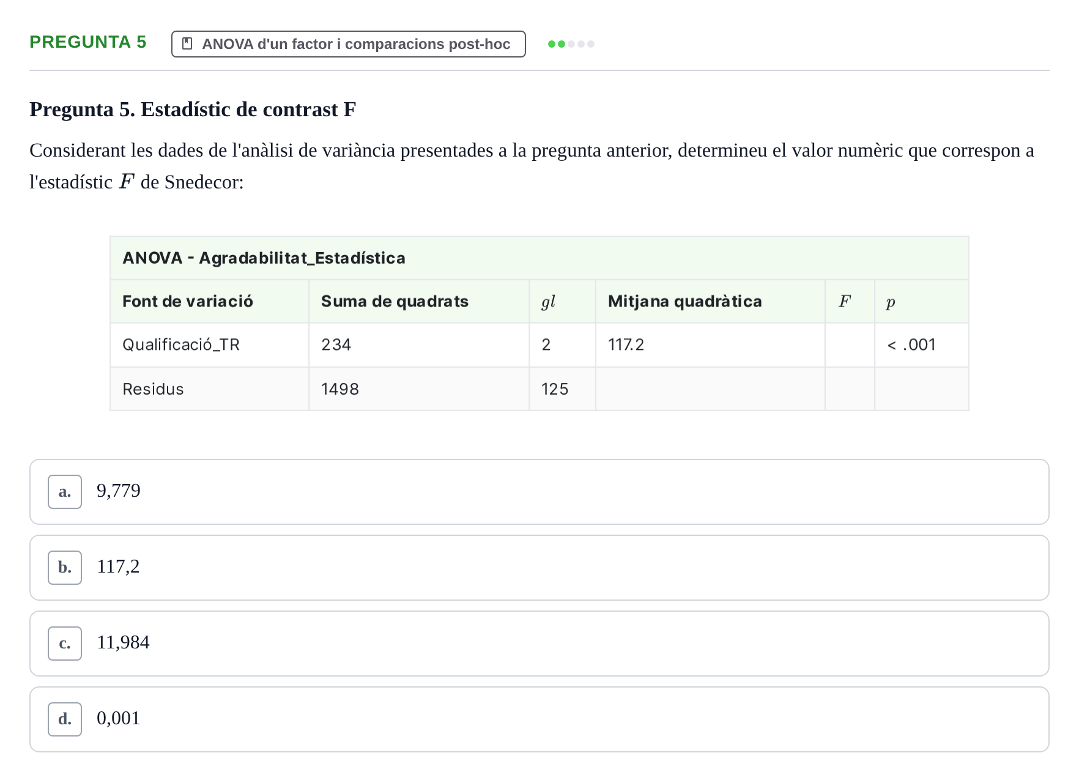Click the letter badge 'b.'
Screen dimensions: 1079x783
click(x=65, y=568)
